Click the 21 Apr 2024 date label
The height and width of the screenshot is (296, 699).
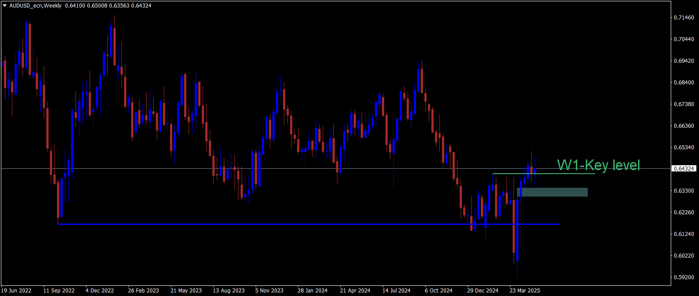coord(355,291)
